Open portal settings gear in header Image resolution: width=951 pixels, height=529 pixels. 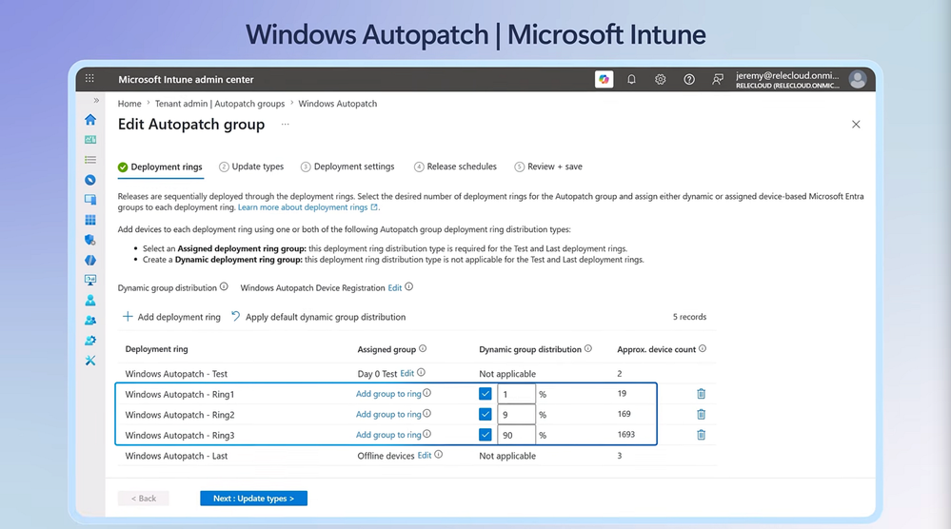(660, 79)
